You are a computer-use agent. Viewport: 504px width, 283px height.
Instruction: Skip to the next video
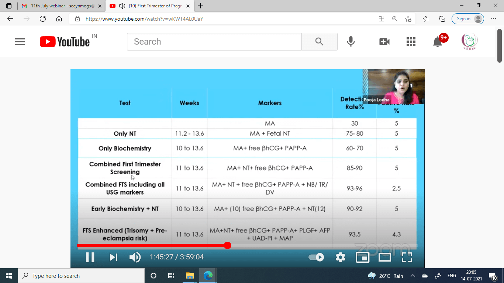113,257
